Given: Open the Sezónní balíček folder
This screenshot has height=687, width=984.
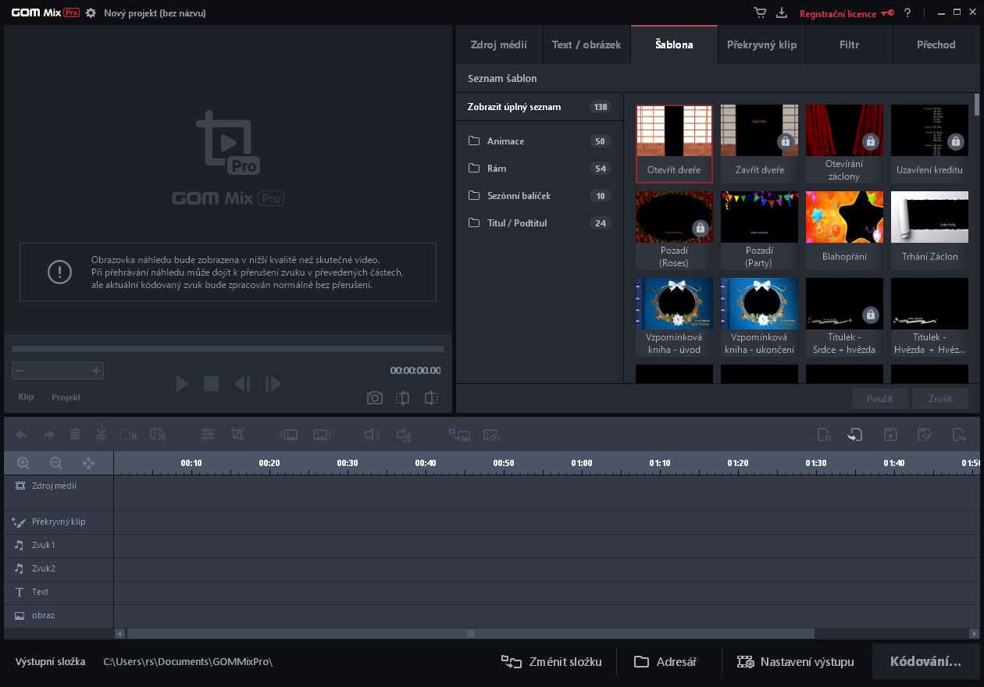Looking at the screenshot, I should pos(519,196).
